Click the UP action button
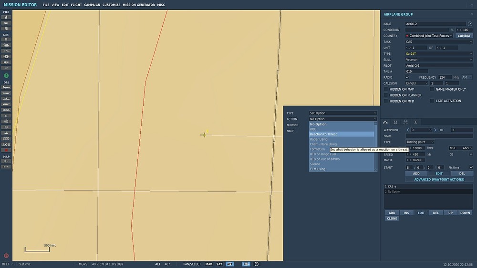Viewport: 477px width, 268px height. (x=450, y=213)
